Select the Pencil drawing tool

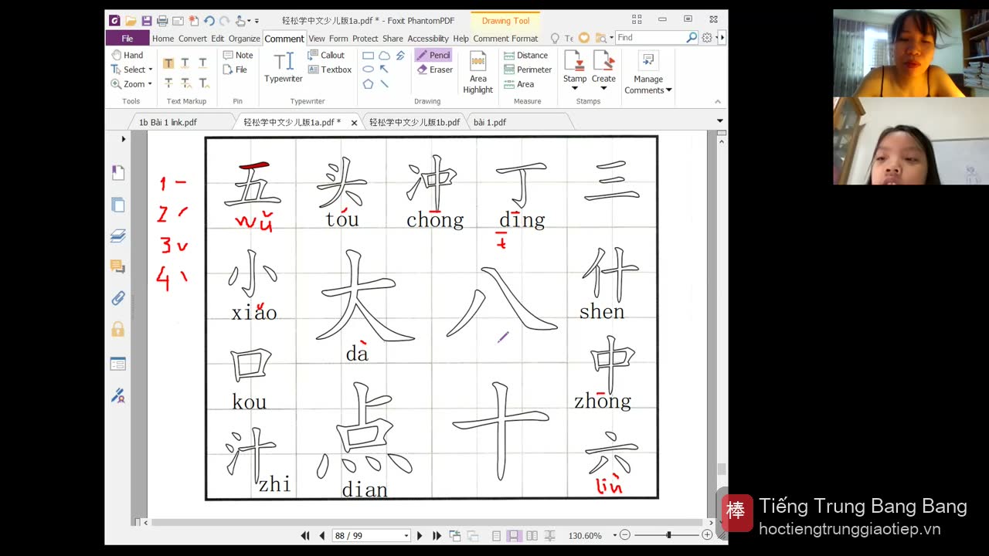[x=433, y=55]
